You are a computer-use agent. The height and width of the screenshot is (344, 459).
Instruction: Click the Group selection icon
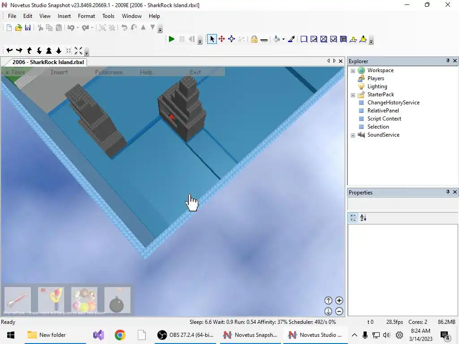click(102, 28)
